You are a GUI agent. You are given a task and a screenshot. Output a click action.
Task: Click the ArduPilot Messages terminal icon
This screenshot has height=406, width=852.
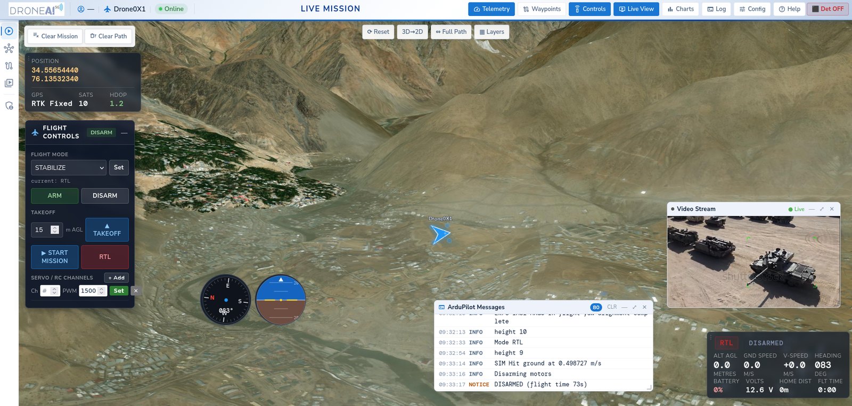coord(441,308)
